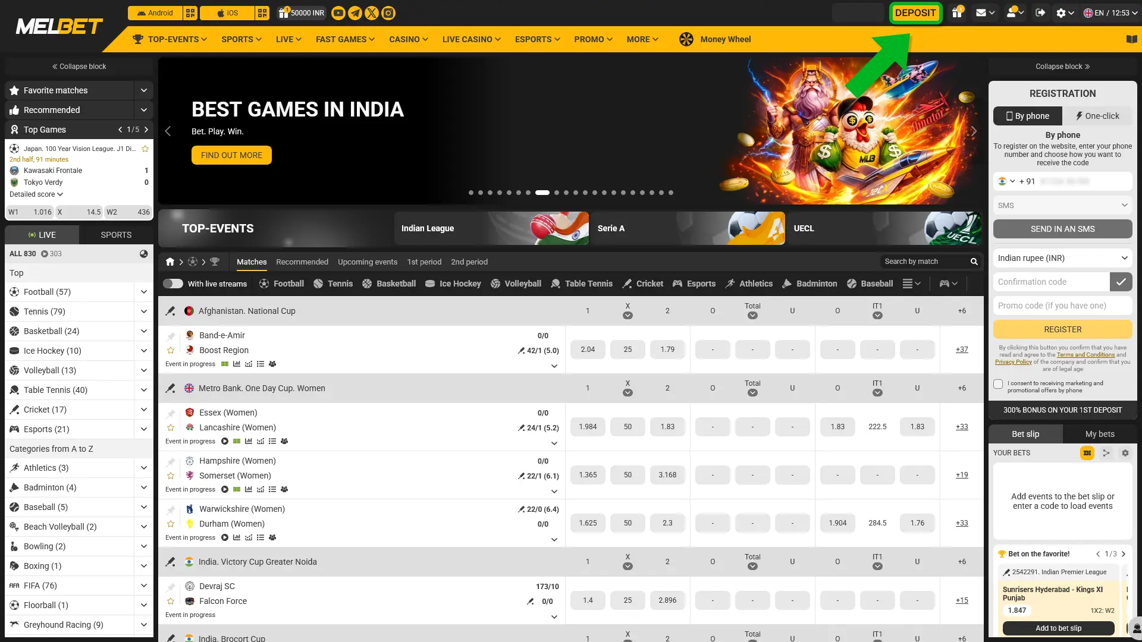The height and width of the screenshot is (642, 1142).
Task: Open the SMS delivery method dropdown
Action: [1063, 205]
